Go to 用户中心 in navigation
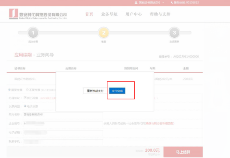The image size is (230, 158). (x=134, y=14)
